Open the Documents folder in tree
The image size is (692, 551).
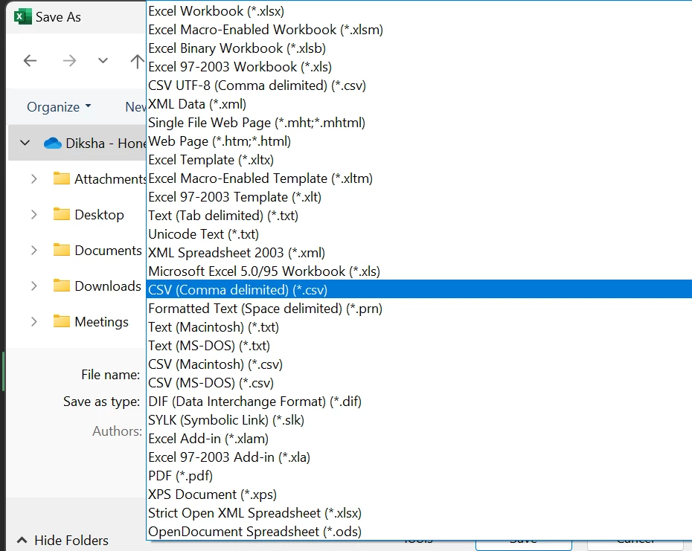point(108,250)
